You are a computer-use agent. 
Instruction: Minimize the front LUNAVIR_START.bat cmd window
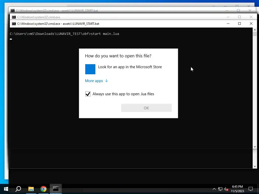point(228,23)
